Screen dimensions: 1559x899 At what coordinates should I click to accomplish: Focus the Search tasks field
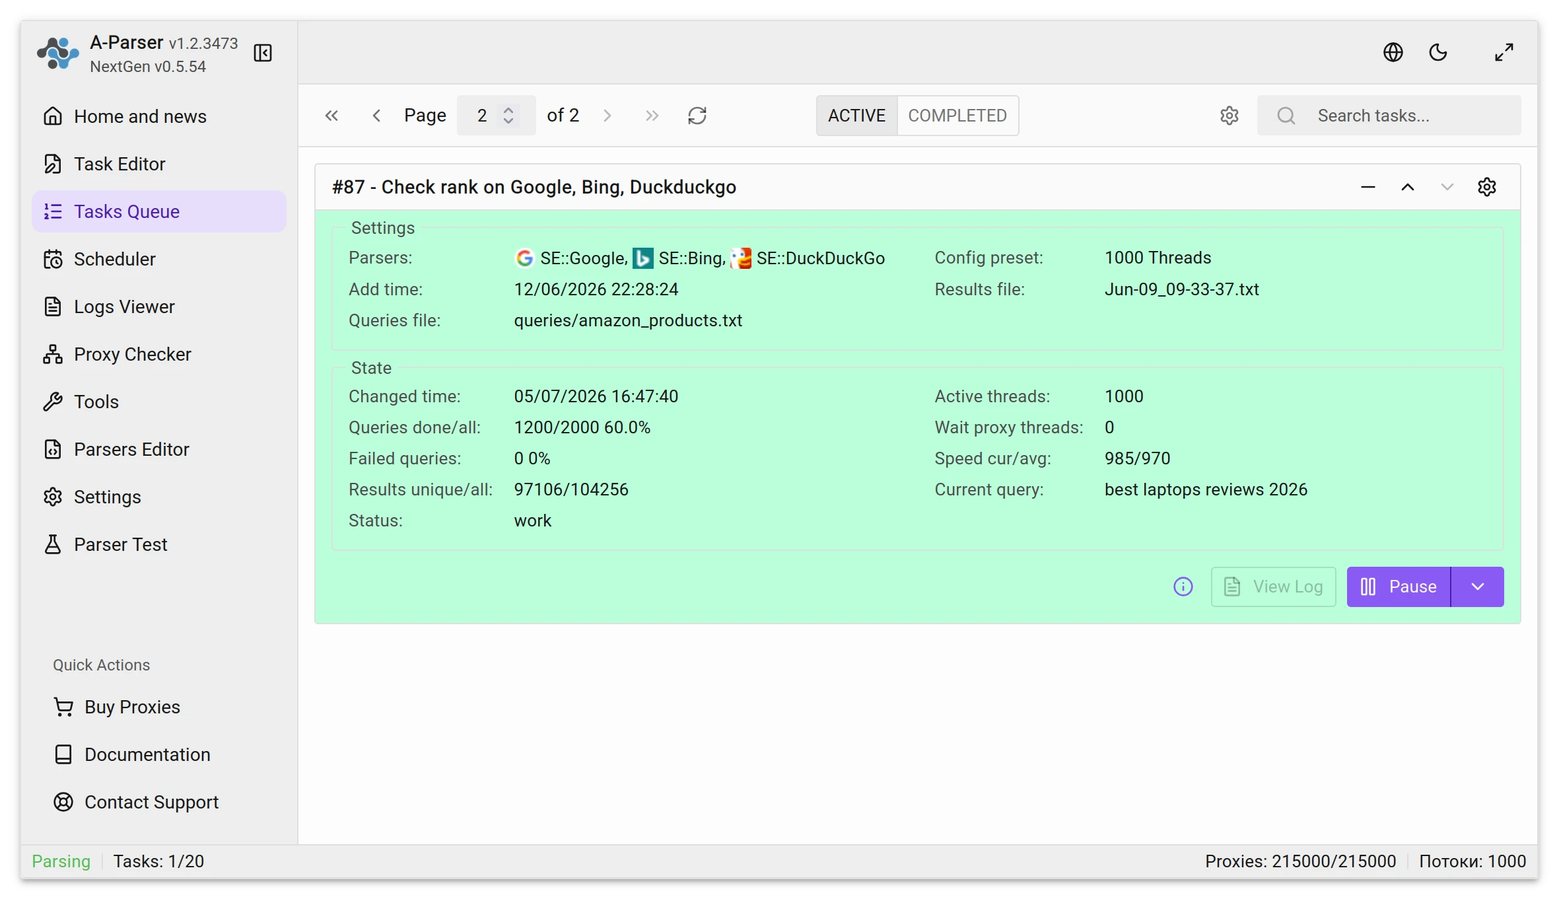[1389, 116]
